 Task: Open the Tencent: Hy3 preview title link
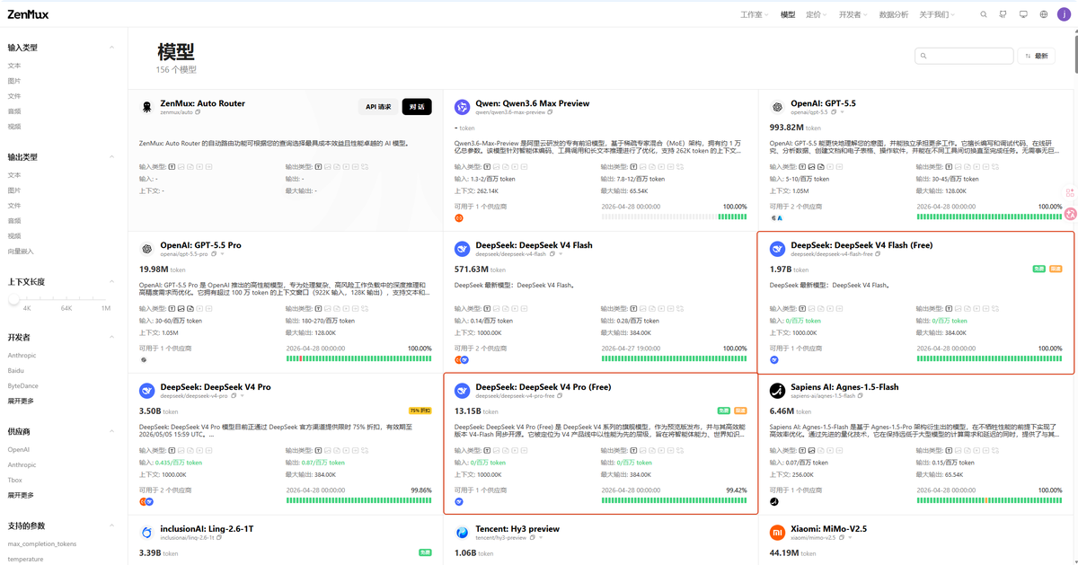click(x=517, y=529)
